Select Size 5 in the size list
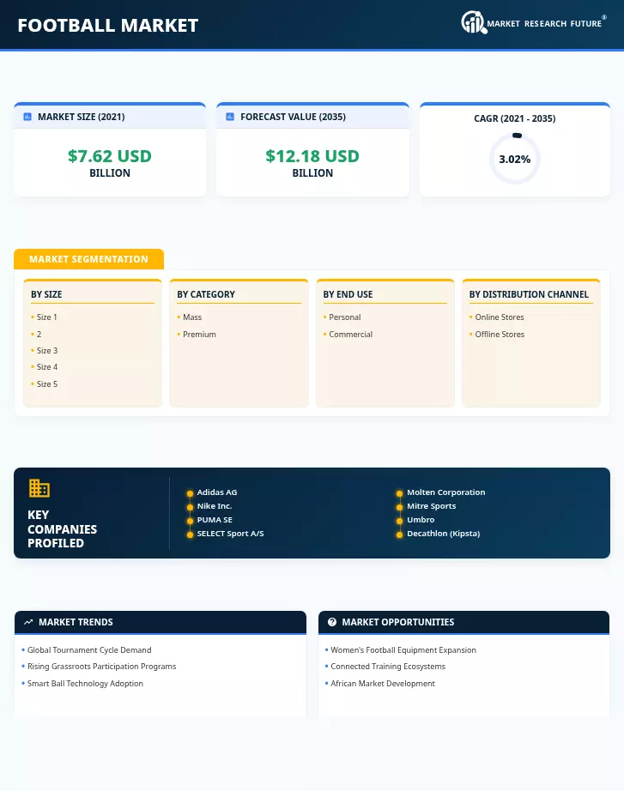 tap(47, 383)
